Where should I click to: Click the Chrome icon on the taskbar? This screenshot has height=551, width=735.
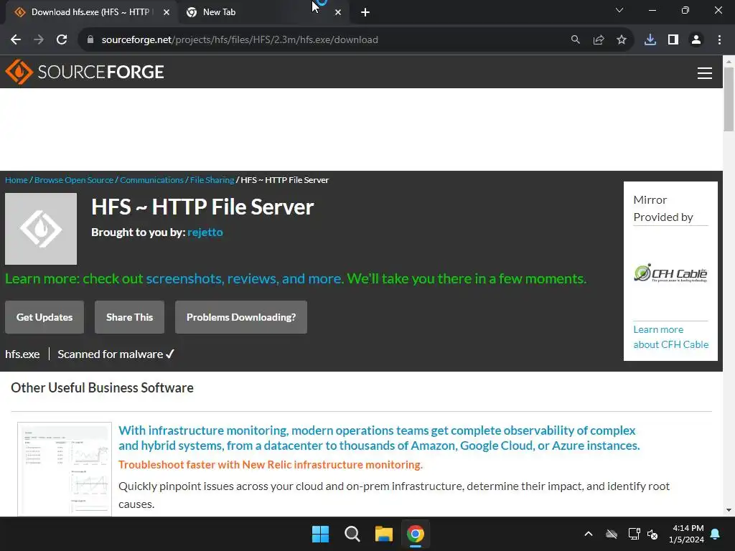[416, 534]
